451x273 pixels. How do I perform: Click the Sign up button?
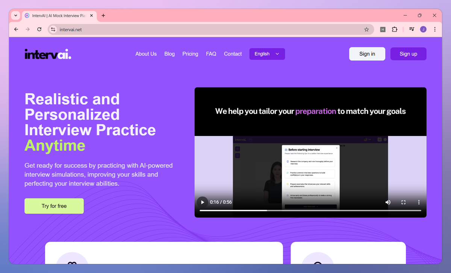(x=409, y=54)
